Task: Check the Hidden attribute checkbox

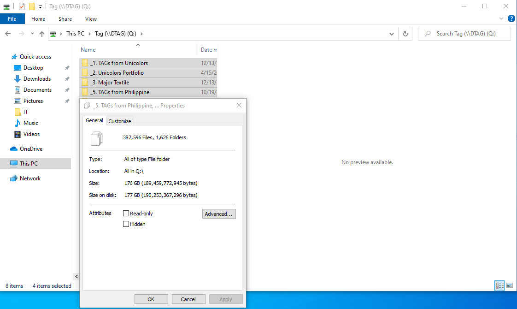Action: point(126,224)
